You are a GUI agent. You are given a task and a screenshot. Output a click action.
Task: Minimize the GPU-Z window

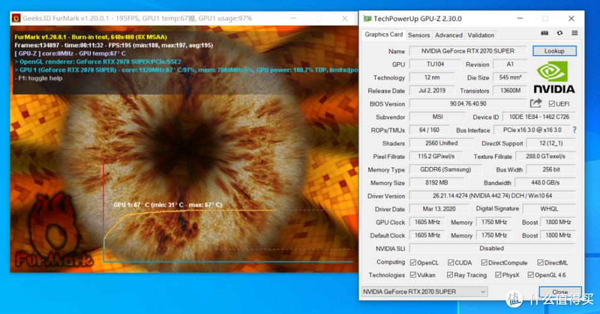point(520,18)
